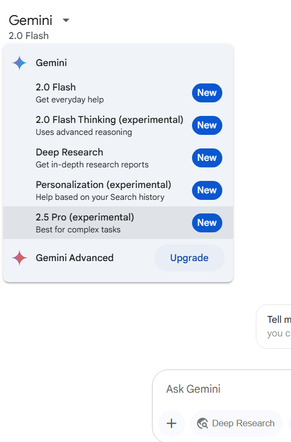291x442 pixels.
Task: Choose 2.0 Flash Thinking (experimental)
Action: coord(118,125)
